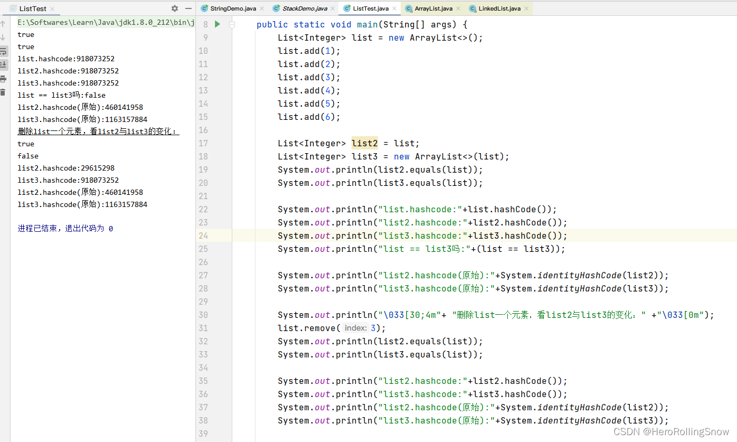Collapse the main method fold marker
737x442 pixels.
pos(232,24)
